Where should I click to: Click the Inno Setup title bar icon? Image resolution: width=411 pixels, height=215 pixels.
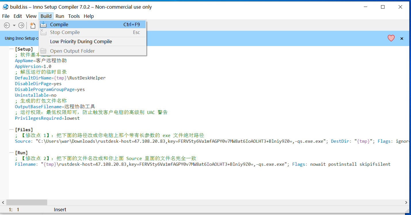point(5,7)
